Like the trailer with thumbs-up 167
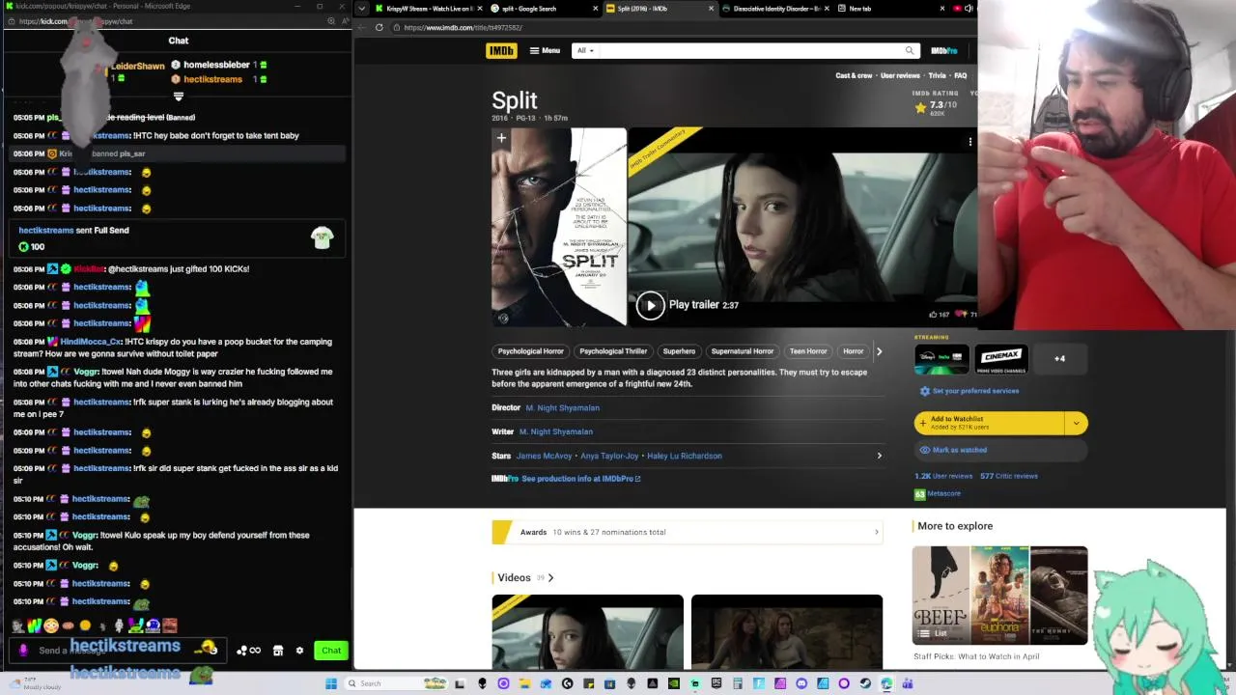The image size is (1236, 695). 939,314
